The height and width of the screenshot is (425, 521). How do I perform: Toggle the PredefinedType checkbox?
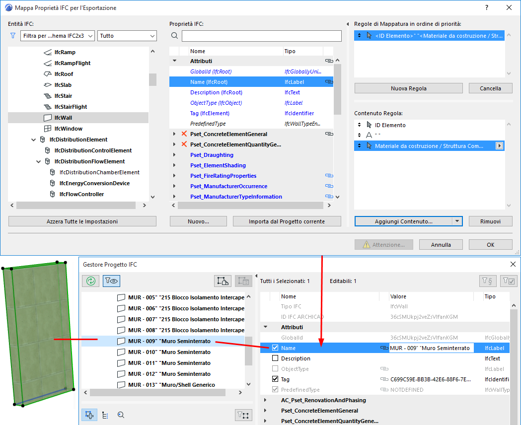click(275, 389)
